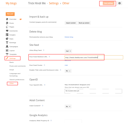Screen dimensions: 128x123
Task: Select Email settings submenu
Action: coord(11,70)
